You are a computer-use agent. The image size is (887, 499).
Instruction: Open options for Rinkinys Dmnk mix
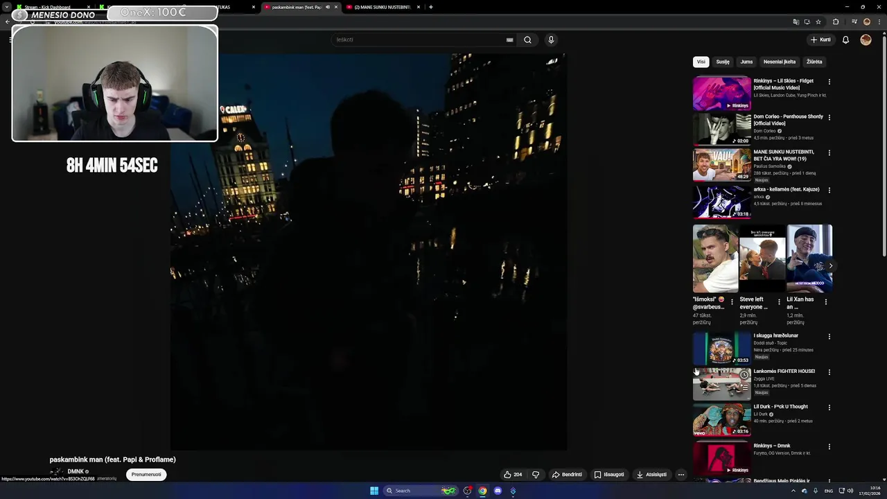[829, 447]
